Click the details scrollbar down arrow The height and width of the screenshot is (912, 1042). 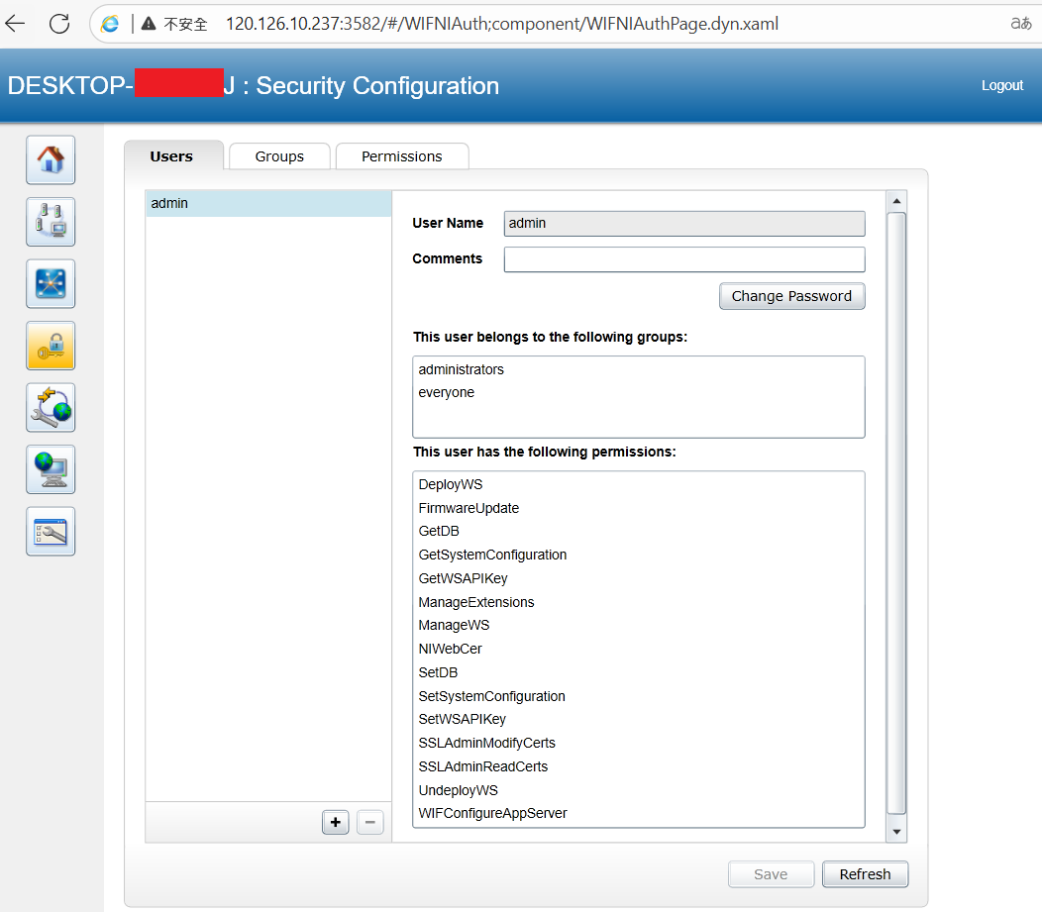point(896,832)
